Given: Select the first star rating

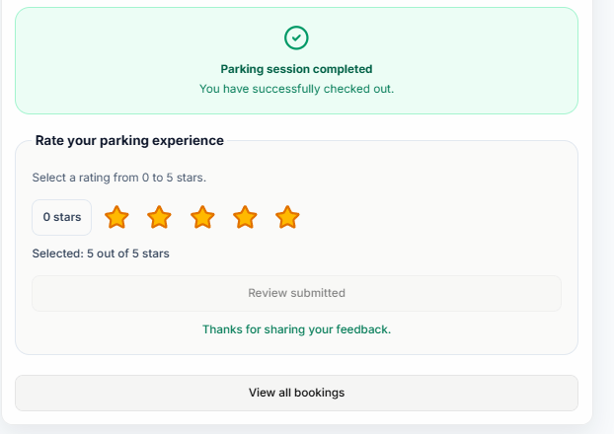Looking at the screenshot, I should 116,217.
